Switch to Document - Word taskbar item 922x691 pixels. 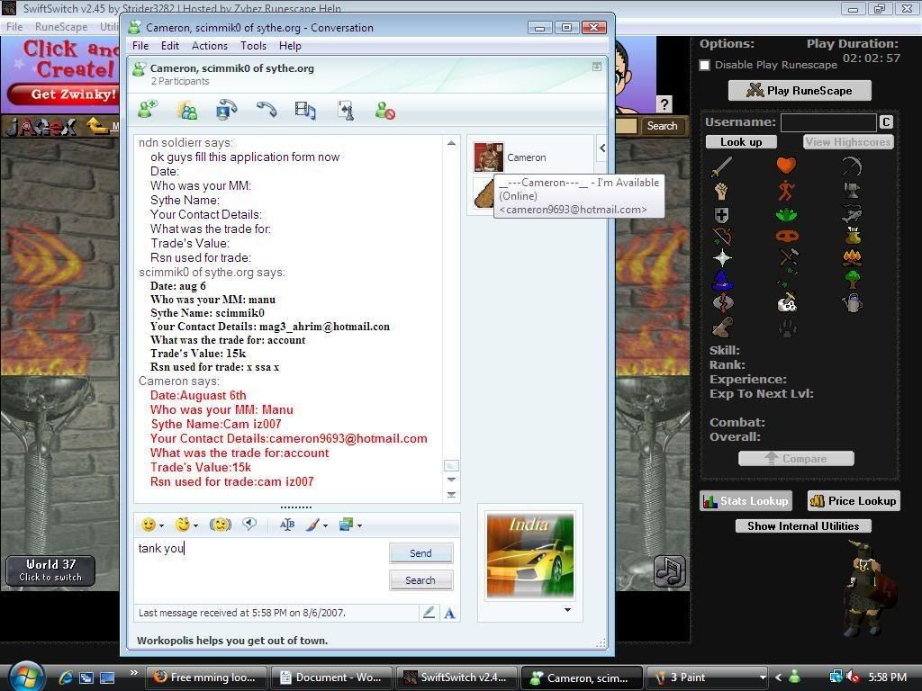331,678
